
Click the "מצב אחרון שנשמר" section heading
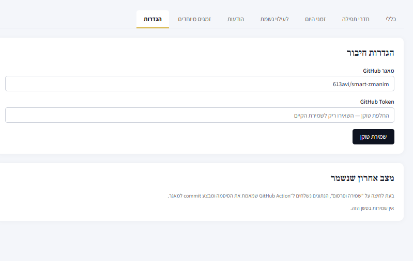click(x=362, y=178)
